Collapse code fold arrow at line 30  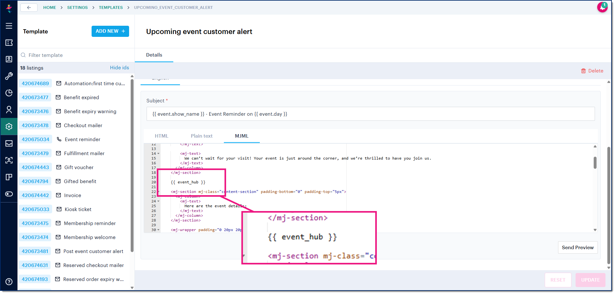tap(158, 230)
